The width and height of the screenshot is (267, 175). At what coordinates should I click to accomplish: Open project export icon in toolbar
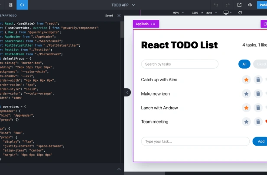tap(239, 5)
